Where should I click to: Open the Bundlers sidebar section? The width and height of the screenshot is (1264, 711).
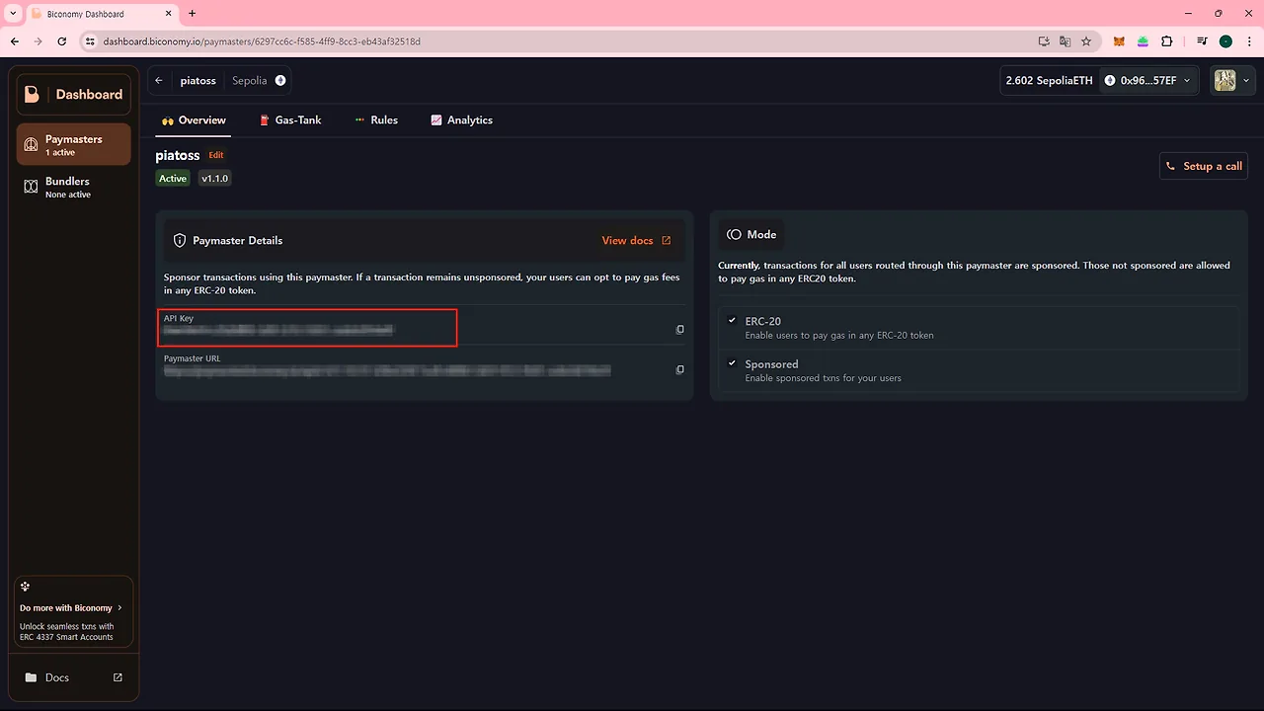pyautogui.click(x=74, y=187)
